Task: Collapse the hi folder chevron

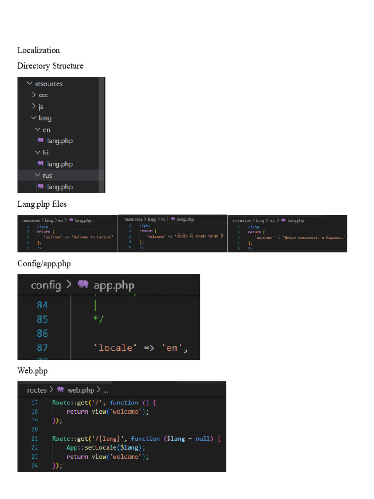Action: click(x=37, y=152)
